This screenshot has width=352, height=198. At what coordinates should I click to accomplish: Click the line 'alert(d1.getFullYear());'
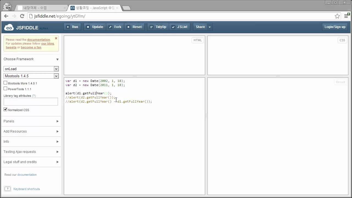tap(89, 93)
